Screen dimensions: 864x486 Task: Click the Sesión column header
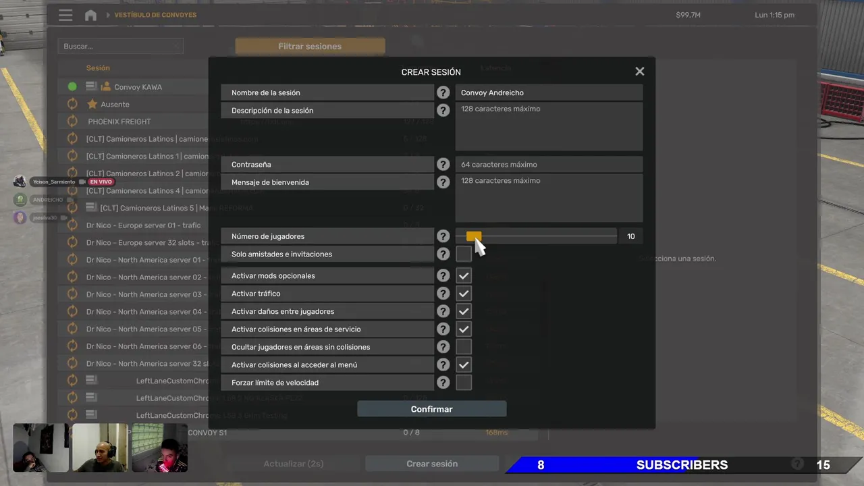tap(98, 67)
